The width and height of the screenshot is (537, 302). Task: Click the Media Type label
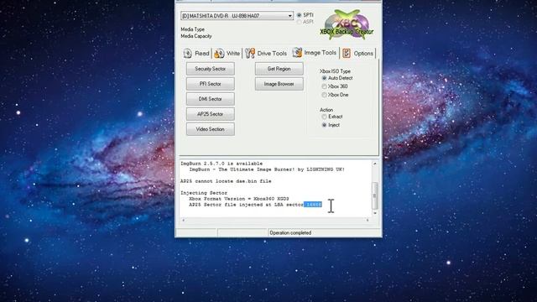click(192, 29)
